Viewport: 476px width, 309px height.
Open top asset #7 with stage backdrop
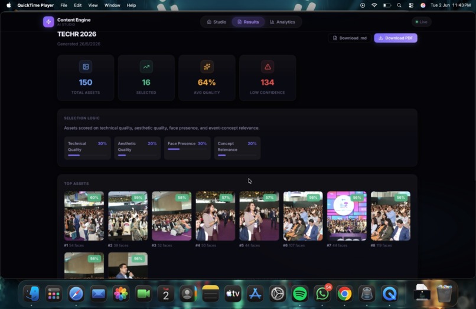[x=347, y=216]
